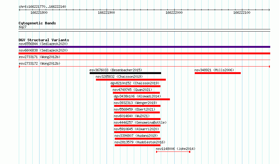Select the red nsv6606838 variant bar
Viewport: 279px width, 164px height.
tap(144, 53)
